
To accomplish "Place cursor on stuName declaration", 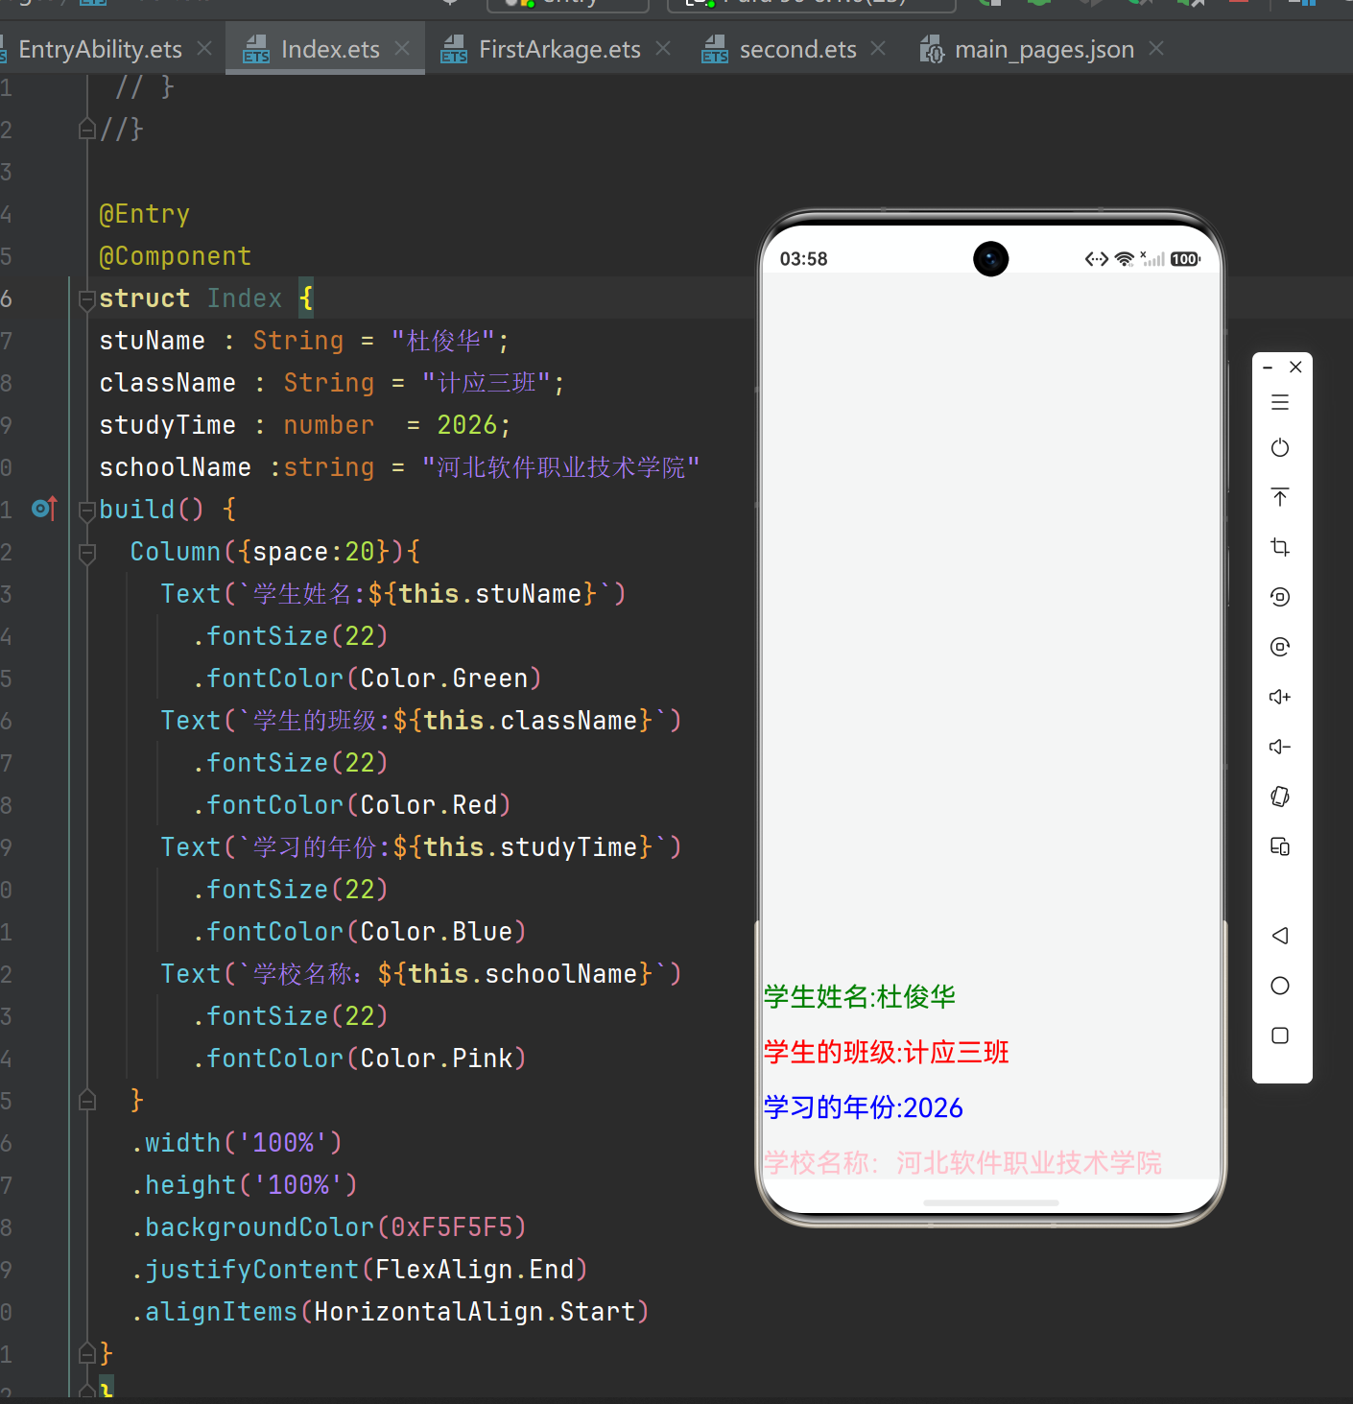I will (152, 341).
